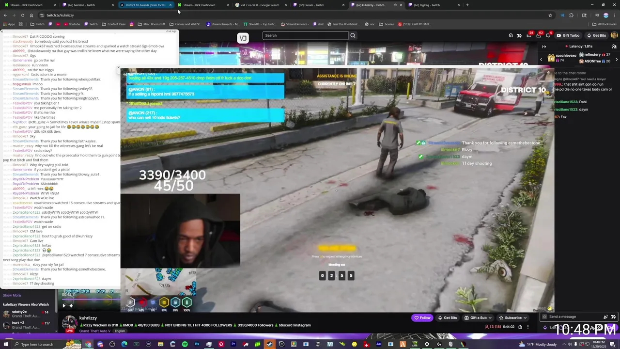The image size is (620, 349).
Task: Click the zoom search icon in Twitch header
Action: click(x=511, y=35)
